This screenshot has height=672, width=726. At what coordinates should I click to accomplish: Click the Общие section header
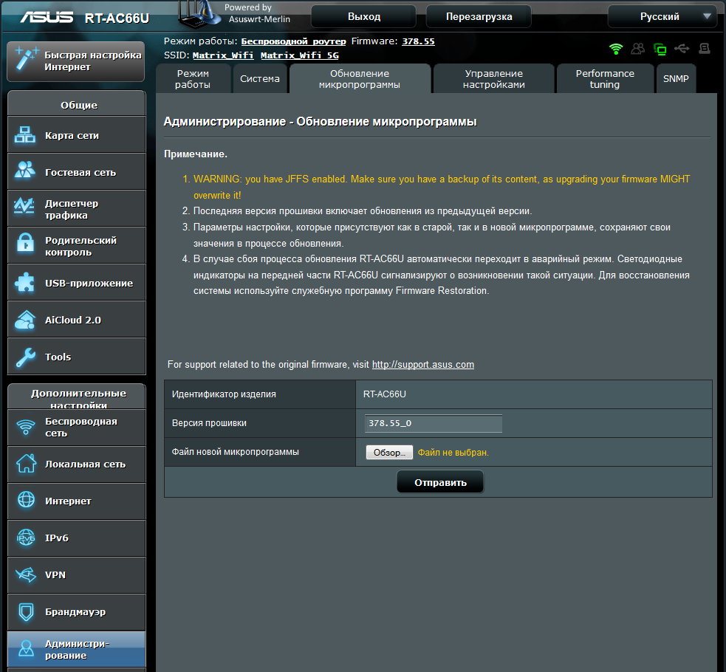tap(77, 103)
